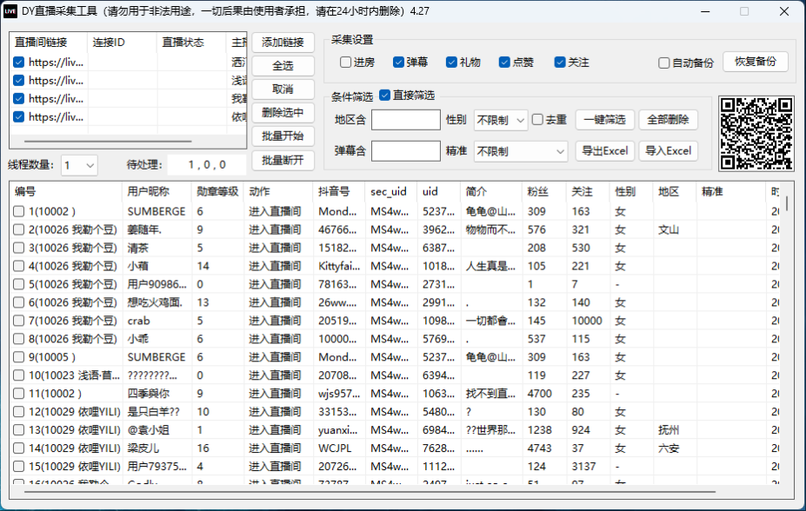Screen dimensions: 806x511
Task: Click the 恢复备份 button
Action: pyautogui.click(x=755, y=63)
